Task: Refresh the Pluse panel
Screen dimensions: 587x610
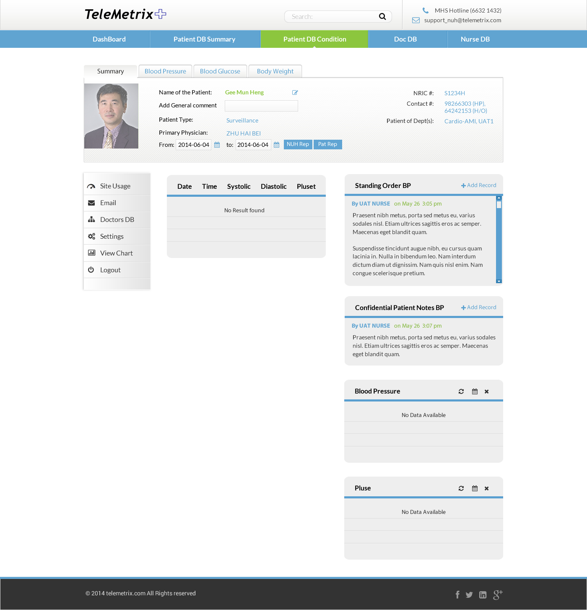Action: coord(461,488)
